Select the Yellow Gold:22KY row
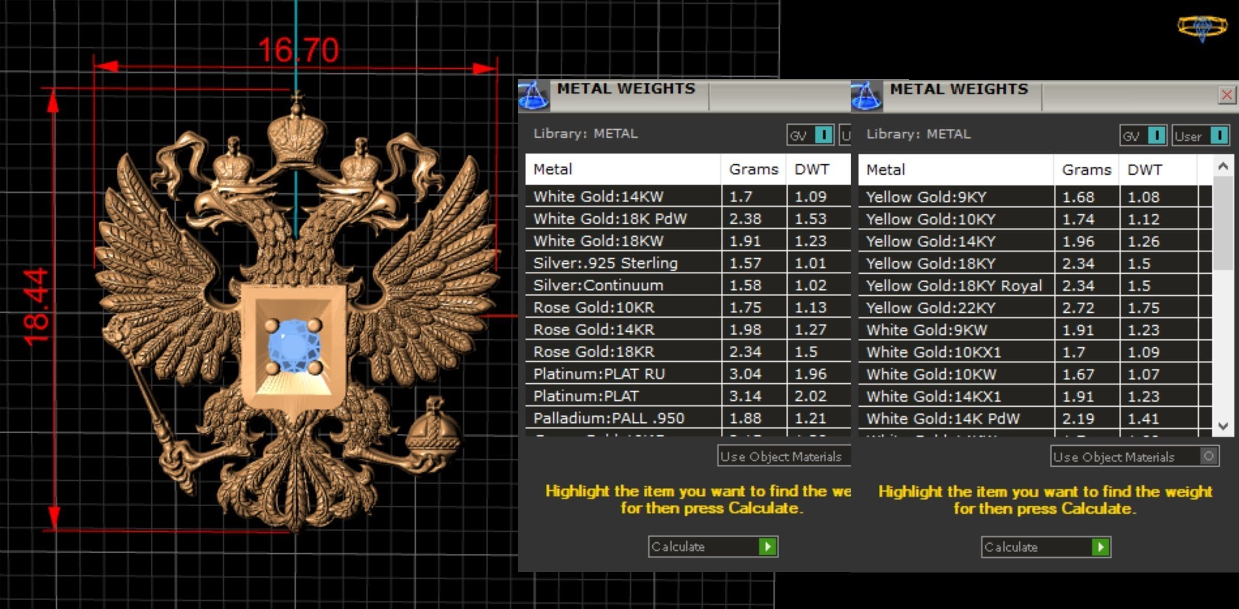The width and height of the screenshot is (1239, 609). [1035, 308]
